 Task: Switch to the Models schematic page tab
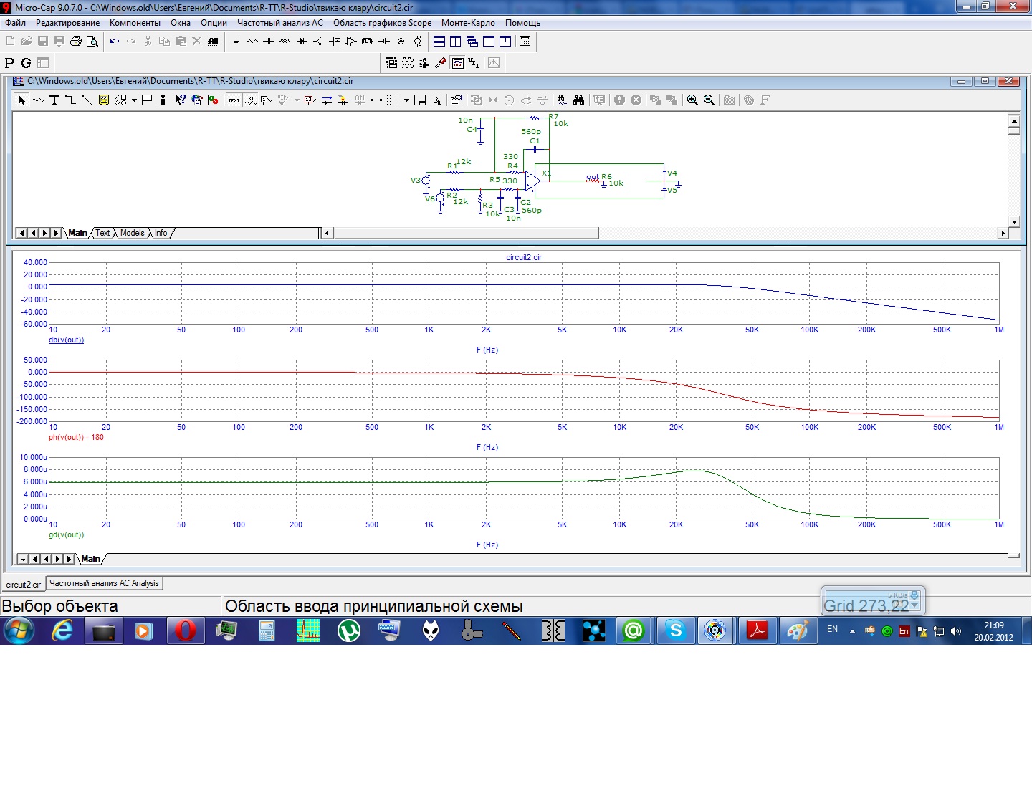tap(133, 233)
